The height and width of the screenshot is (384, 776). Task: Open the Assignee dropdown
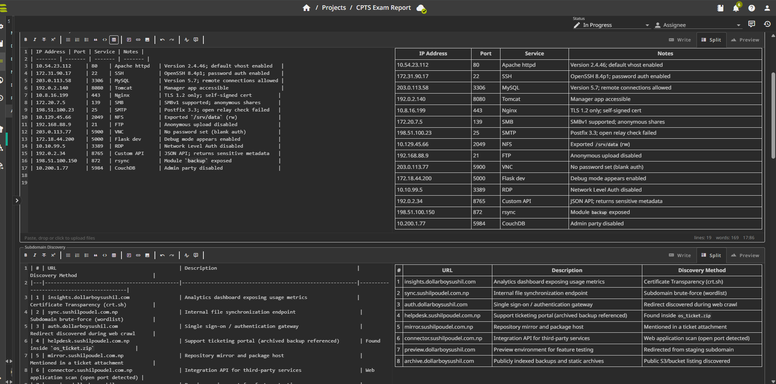pyautogui.click(x=698, y=25)
